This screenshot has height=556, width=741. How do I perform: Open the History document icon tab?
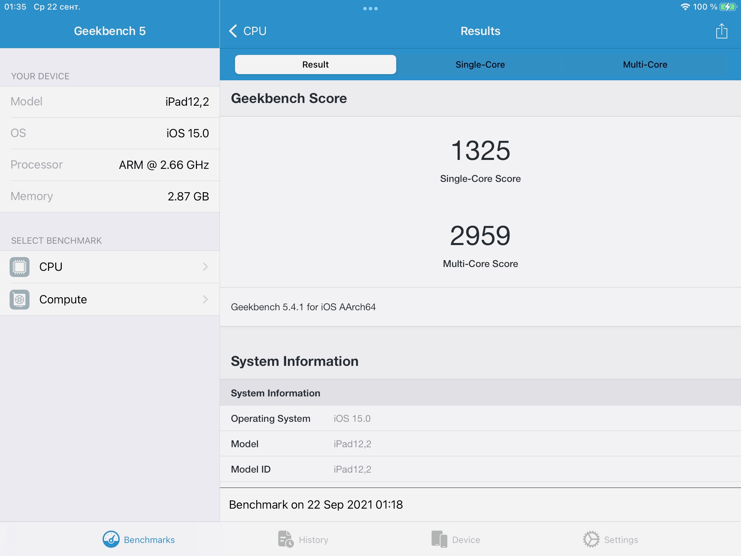point(285,540)
